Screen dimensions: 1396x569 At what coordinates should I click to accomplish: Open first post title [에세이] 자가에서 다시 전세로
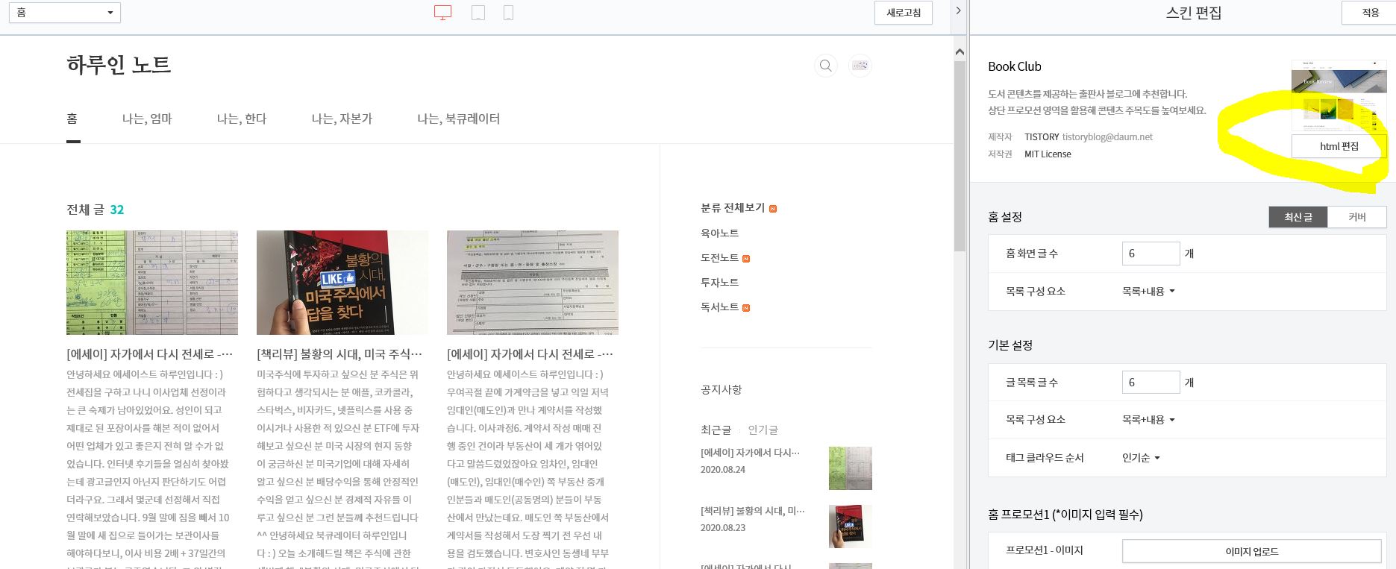coord(150,354)
